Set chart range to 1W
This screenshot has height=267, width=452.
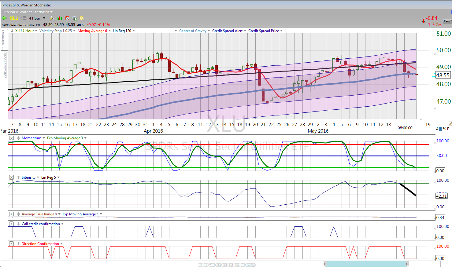click(237, 265)
